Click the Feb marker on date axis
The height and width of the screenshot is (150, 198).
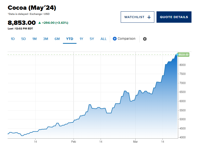click(x=74, y=141)
